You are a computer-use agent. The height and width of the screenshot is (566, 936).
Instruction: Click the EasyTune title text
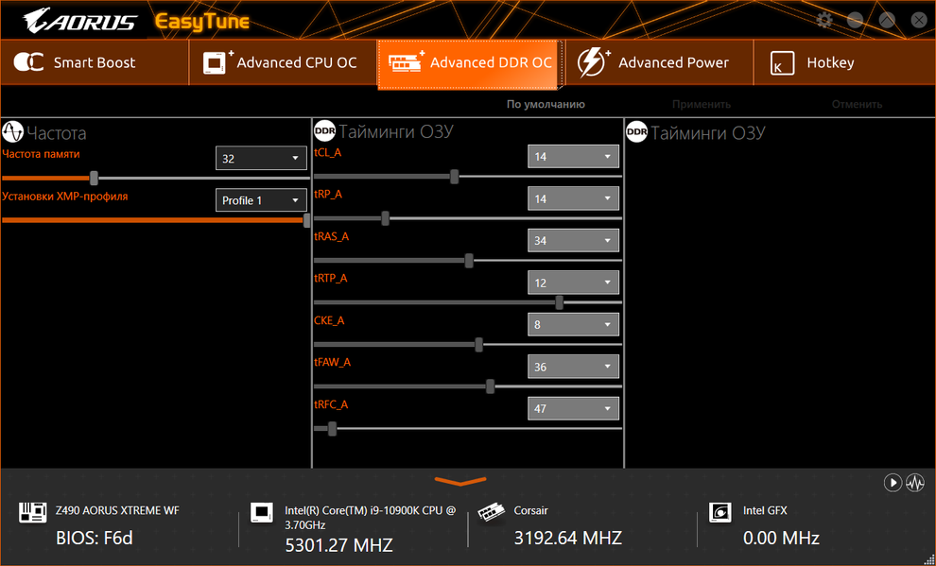(x=201, y=22)
